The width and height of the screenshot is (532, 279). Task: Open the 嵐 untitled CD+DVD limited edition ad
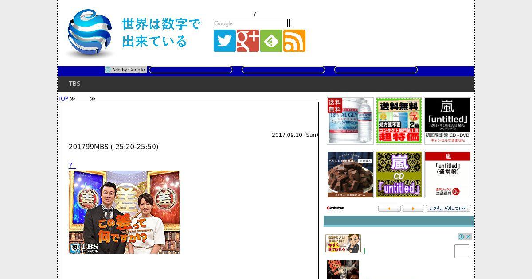[x=448, y=121]
